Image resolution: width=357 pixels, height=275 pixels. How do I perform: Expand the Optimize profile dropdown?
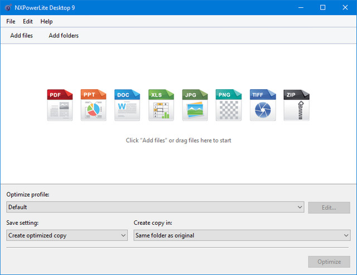coord(155,207)
